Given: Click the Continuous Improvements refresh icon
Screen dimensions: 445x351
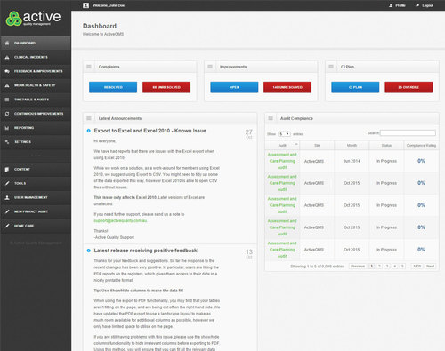Looking at the screenshot, I should click(x=7, y=114).
